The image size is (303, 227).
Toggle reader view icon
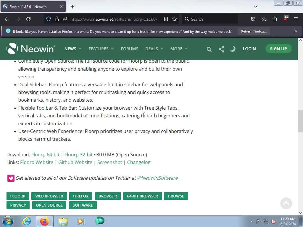[x=166, y=19]
